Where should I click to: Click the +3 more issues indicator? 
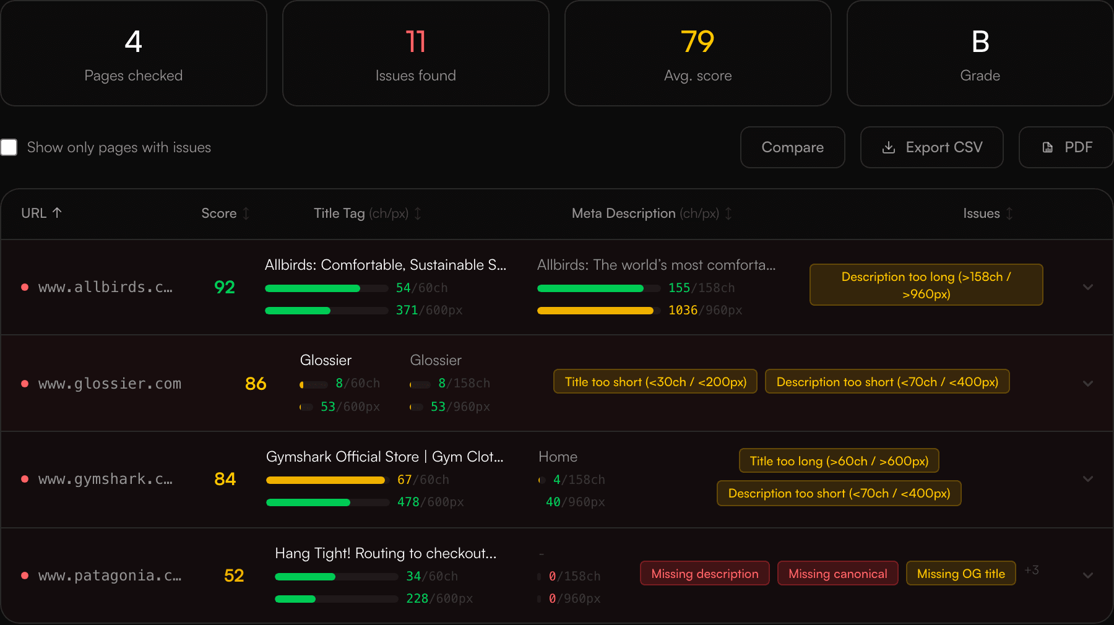tap(1031, 570)
